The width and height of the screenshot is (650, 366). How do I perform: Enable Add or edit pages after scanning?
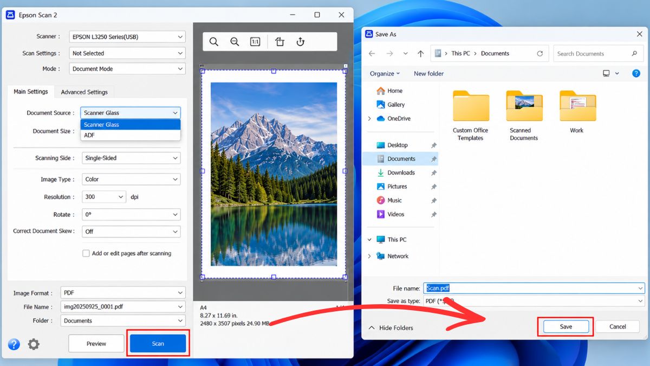pos(86,253)
